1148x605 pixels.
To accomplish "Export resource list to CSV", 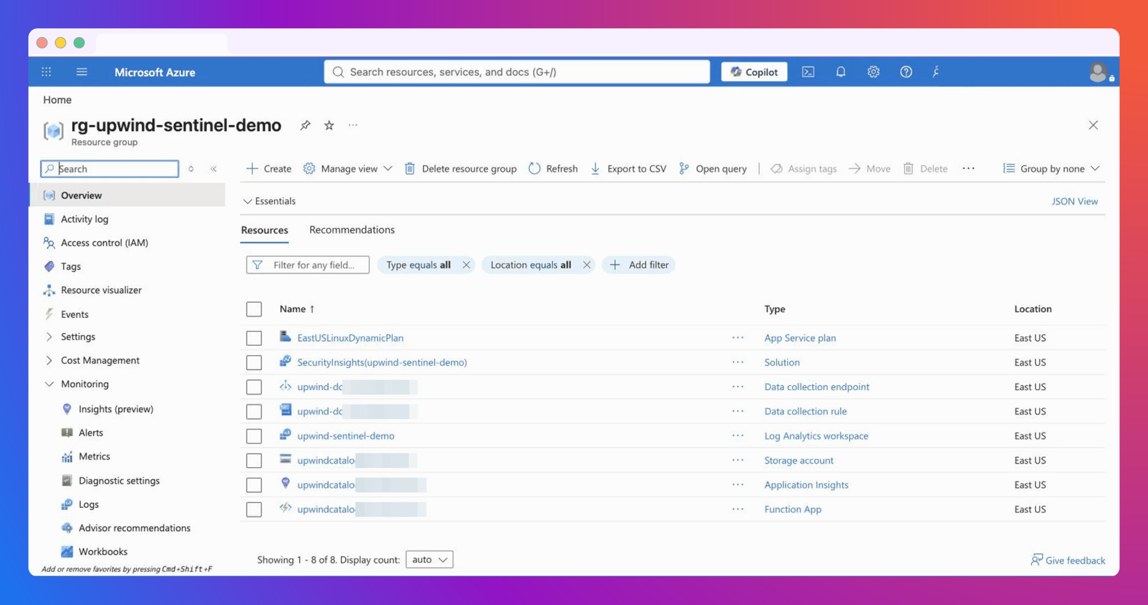I will pos(628,169).
